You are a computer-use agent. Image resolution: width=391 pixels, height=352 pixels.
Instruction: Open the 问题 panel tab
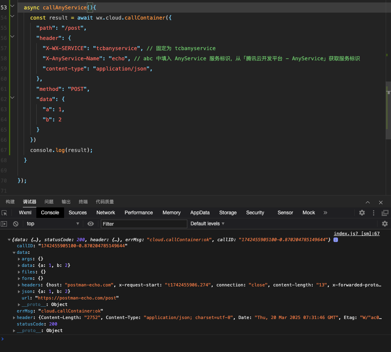tap(49, 202)
